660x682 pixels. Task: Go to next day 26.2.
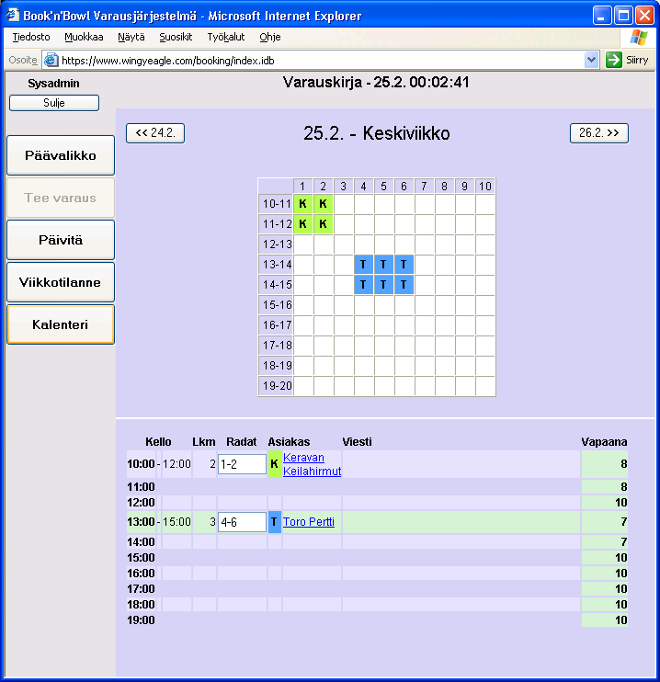coord(598,133)
